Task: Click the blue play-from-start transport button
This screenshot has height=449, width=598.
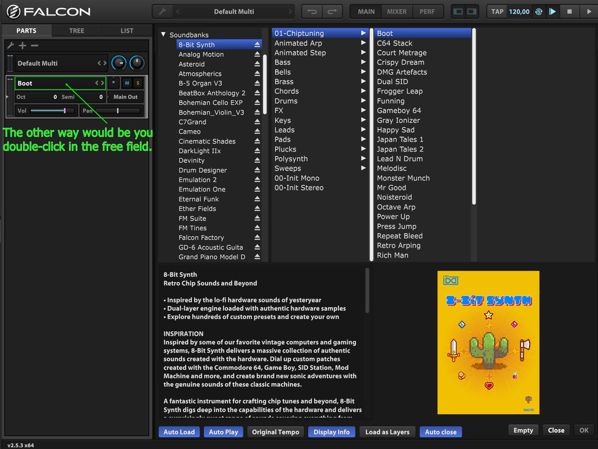Action: [x=552, y=11]
